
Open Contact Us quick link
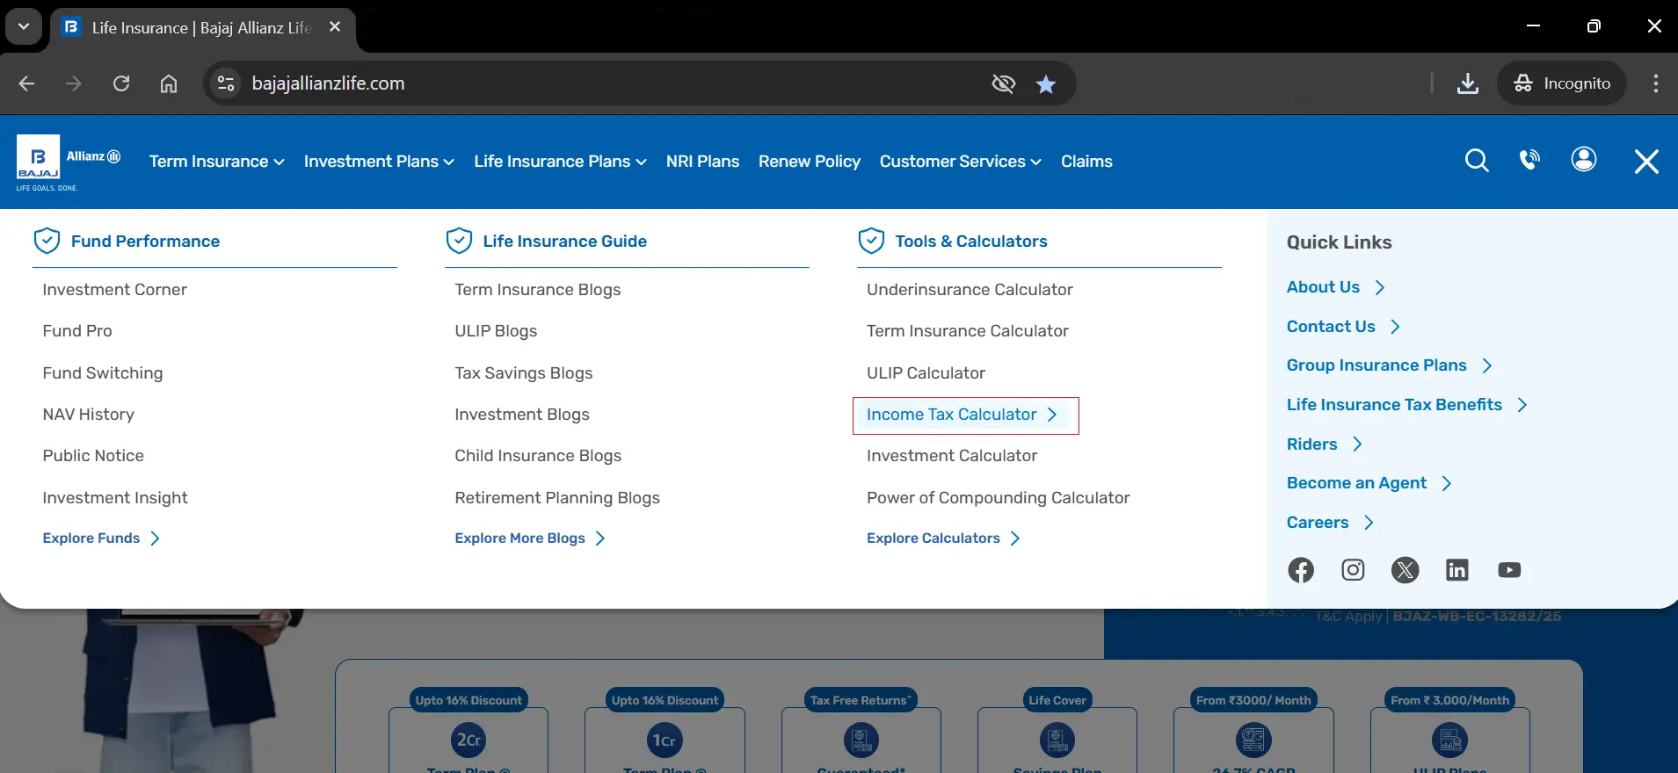tap(1343, 327)
